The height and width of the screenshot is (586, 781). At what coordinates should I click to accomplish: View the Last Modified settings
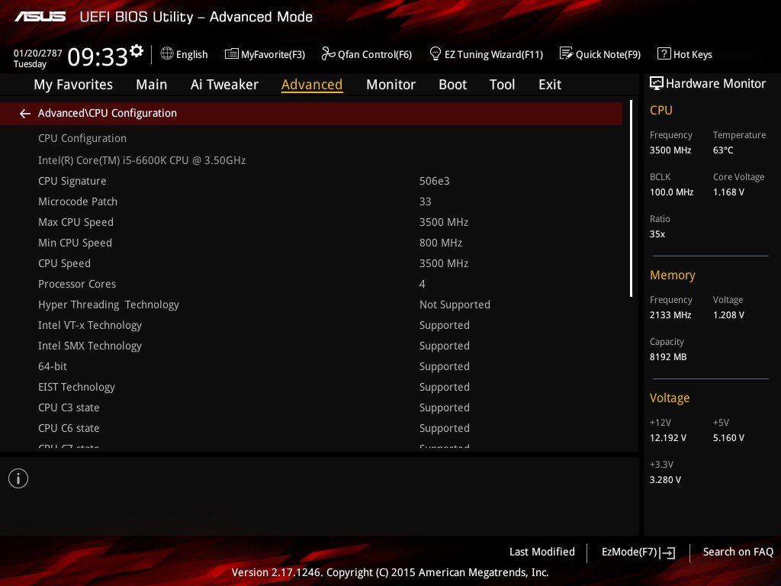pyautogui.click(x=542, y=552)
